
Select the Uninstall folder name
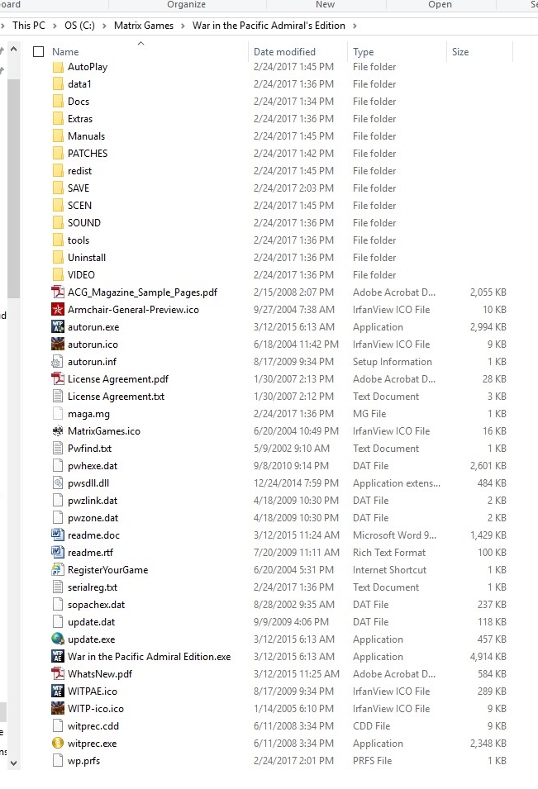pos(87,258)
